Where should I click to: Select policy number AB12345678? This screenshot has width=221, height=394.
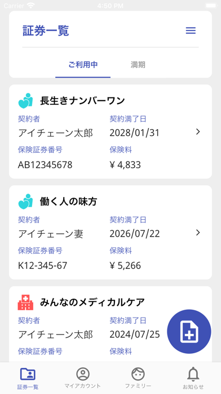[x=45, y=165]
